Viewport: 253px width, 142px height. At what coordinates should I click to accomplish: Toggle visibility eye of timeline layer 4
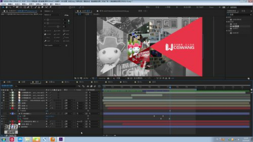point(4,101)
